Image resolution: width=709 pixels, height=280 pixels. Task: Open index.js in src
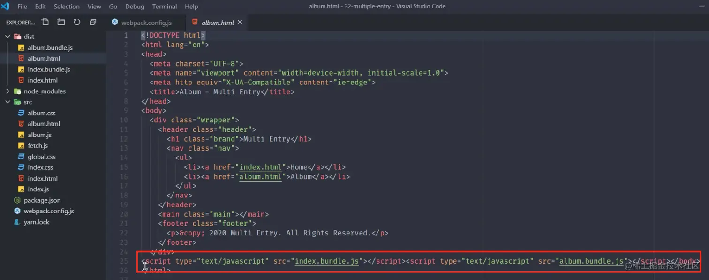coord(38,189)
